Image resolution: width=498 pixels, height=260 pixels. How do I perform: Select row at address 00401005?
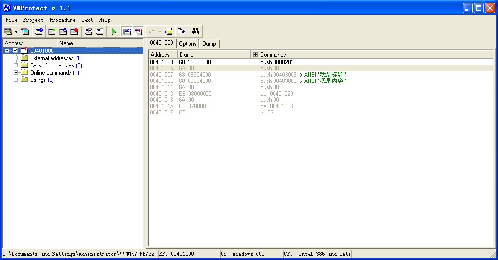click(x=321, y=68)
